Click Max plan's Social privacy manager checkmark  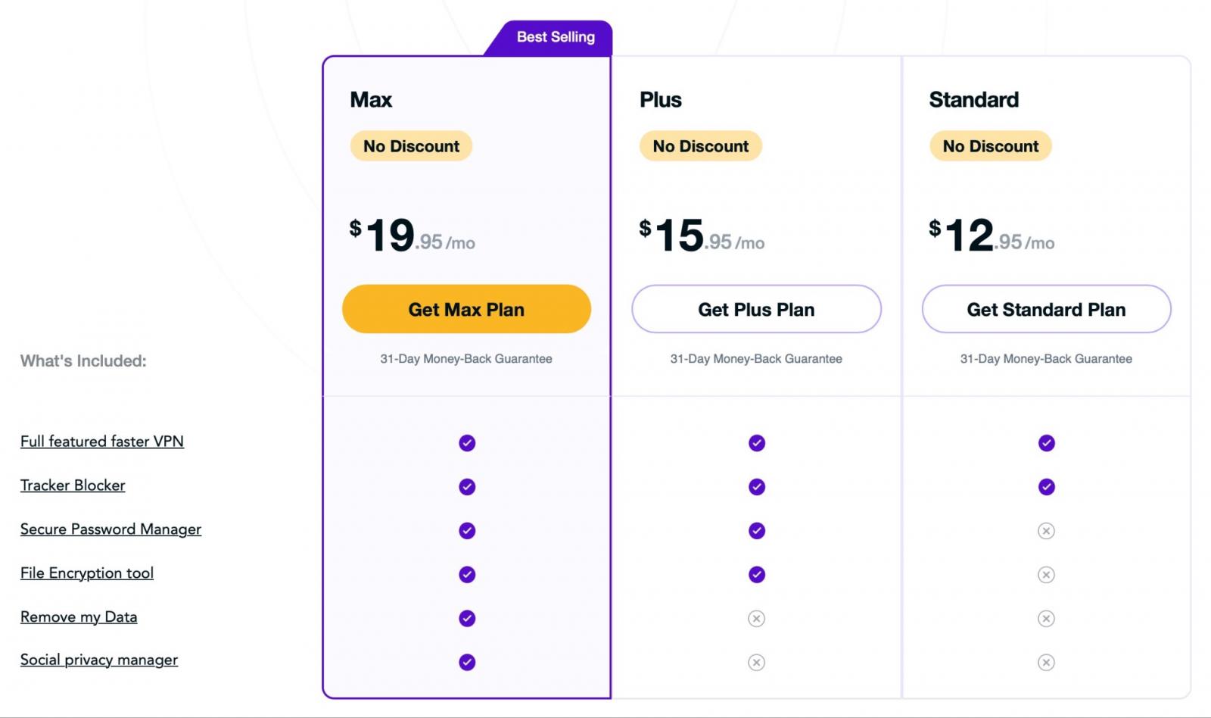(467, 663)
